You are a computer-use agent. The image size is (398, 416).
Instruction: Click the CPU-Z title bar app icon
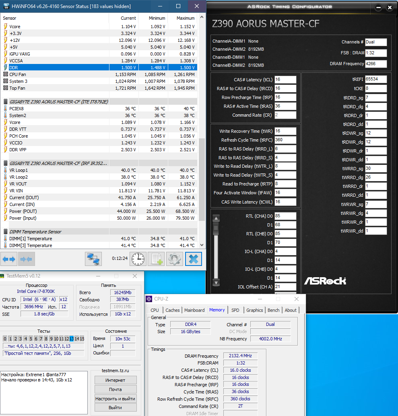pyautogui.click(x=149, y=299)
